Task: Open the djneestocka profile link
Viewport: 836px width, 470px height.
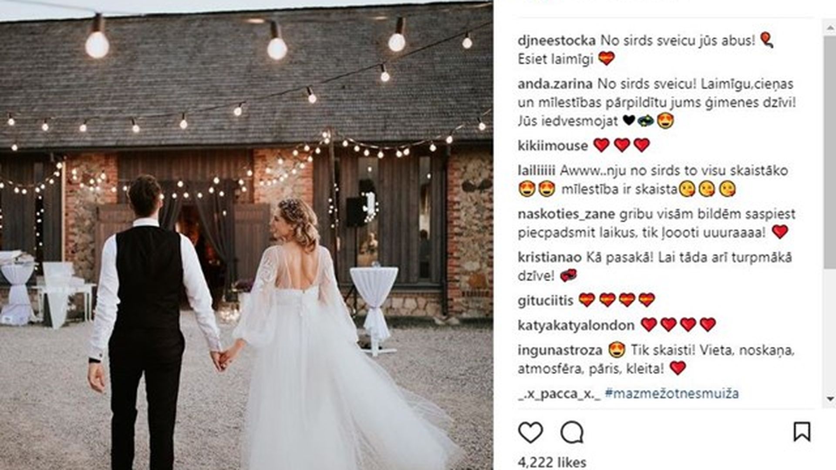Action: pos(557,40)
